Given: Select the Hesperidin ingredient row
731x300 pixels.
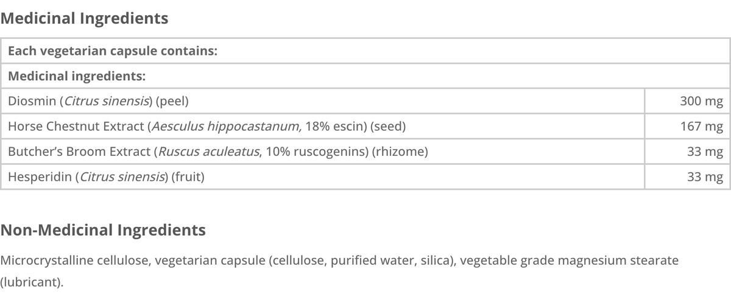Looking at the screenshot, I should coord(365,178).
